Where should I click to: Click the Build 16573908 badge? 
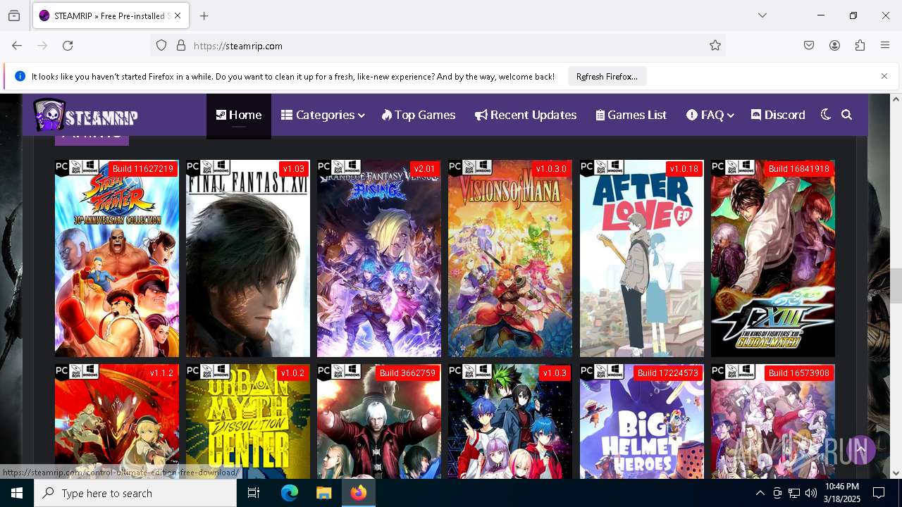click(799, 373)
